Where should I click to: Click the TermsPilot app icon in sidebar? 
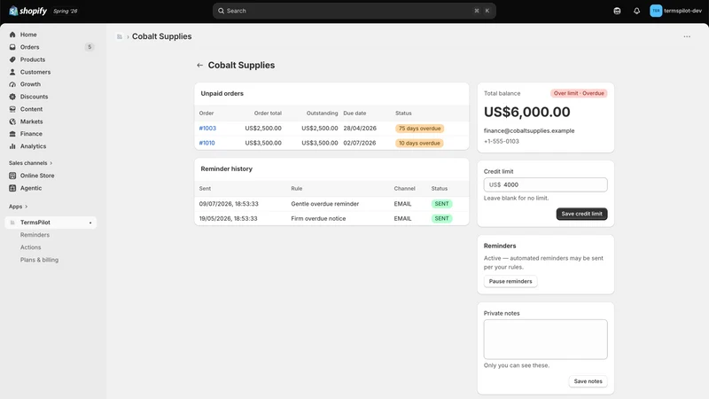tap(12, 223)
